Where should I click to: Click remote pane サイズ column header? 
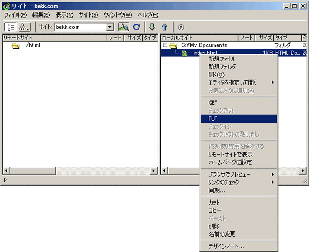133,38
